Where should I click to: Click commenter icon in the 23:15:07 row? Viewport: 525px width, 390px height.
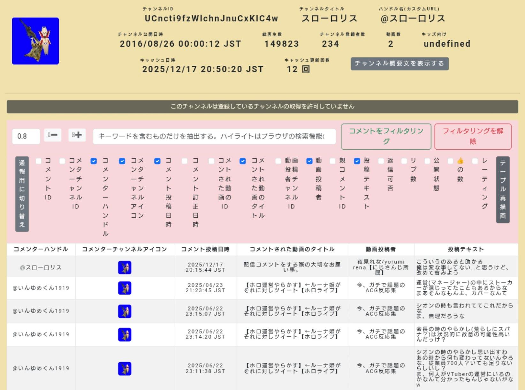(125, 311)
